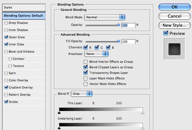
Task: Open the Texture settings label
Action: (x=18, y=66)
